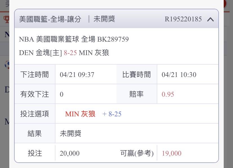
Task: Collapse the bet slip with the chevron arrow
Action: (x=210, y=19)
